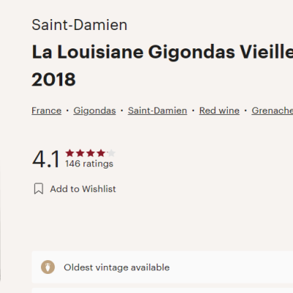View the 146 ratings count

click(x=89, y=163)
